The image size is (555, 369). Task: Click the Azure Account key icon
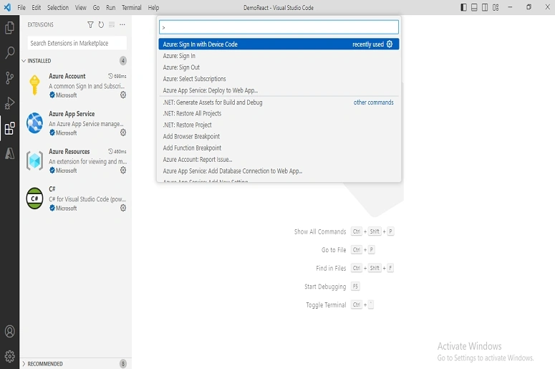tap(34, 85)
